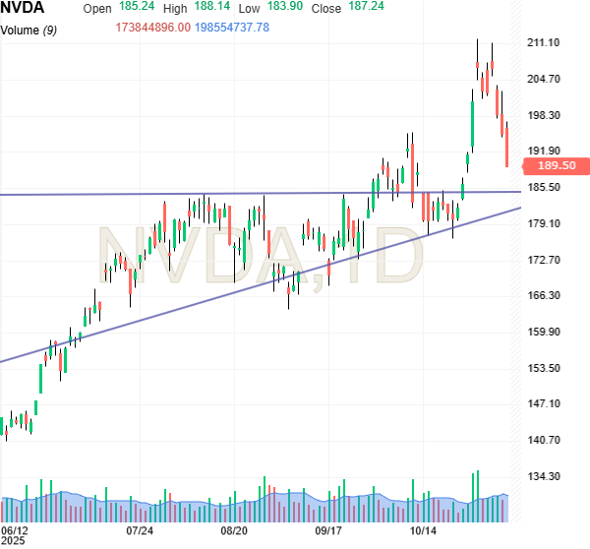Screen dimensions: 590x549
Task: Click the 134.30 price axis label
Action: pos(544,476)
